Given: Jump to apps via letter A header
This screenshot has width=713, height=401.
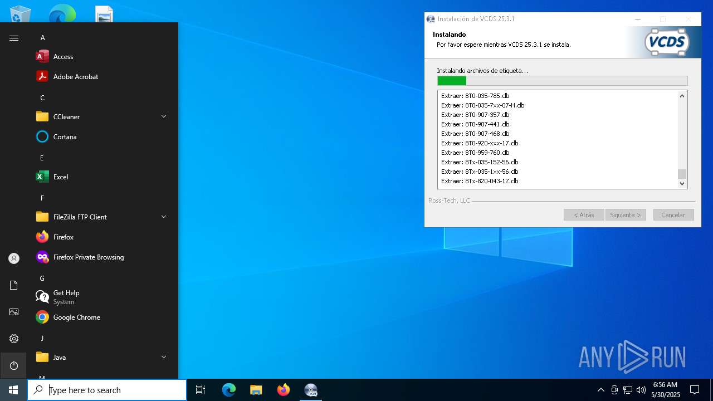Looking at the screenshot, I should pos(42,38).
